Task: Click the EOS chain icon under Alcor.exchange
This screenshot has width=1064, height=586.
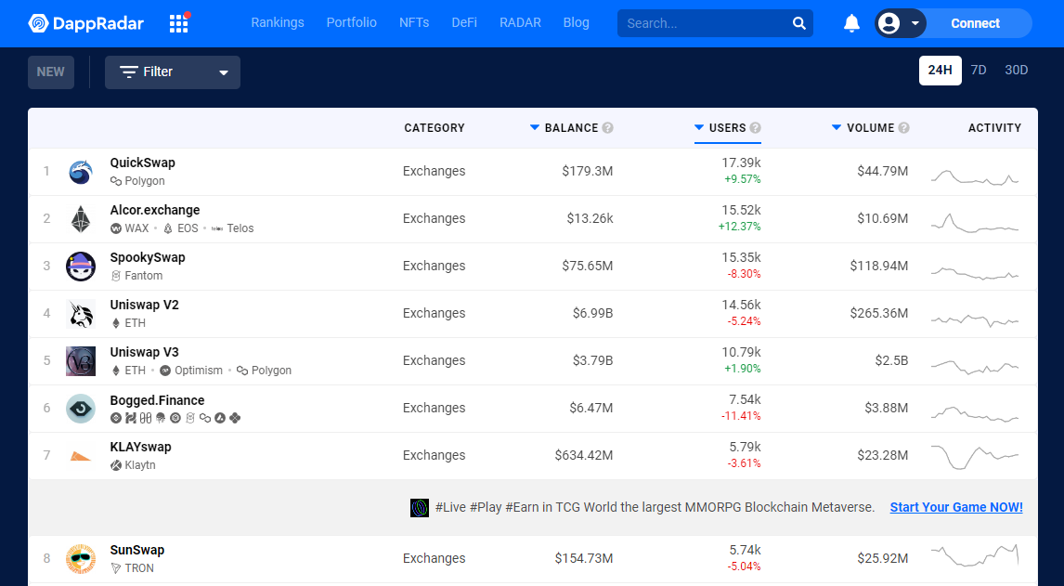Action: click(168, 228)
